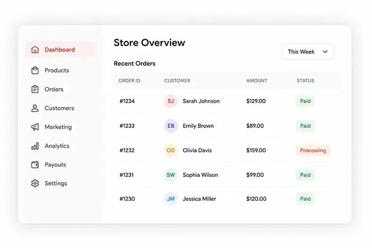Click the $120.00 amount
The width and height of the screenshot is (372, 248).
[x=256, y=199]
